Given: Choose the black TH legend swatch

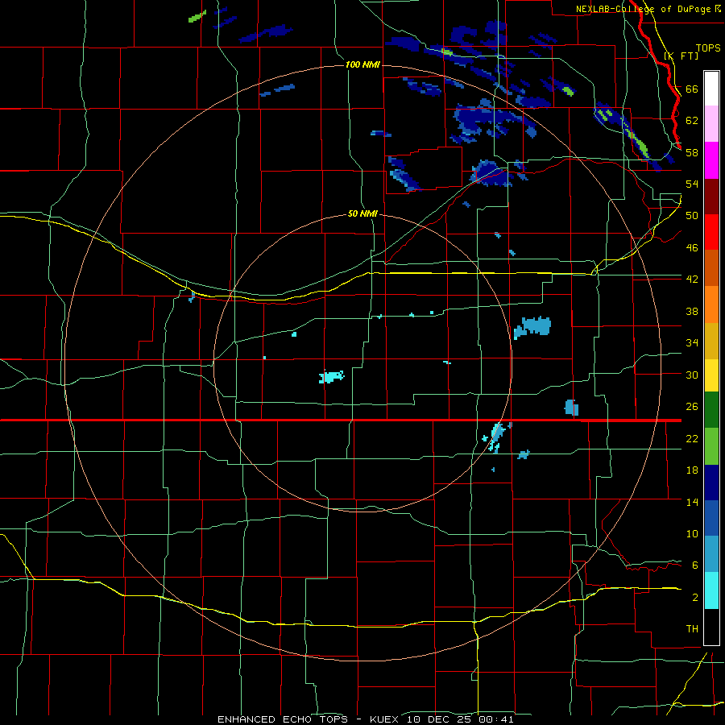Looking at the screenshot, I should click(711, 627).
